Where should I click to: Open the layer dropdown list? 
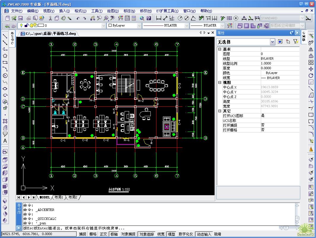coord(104,26)
